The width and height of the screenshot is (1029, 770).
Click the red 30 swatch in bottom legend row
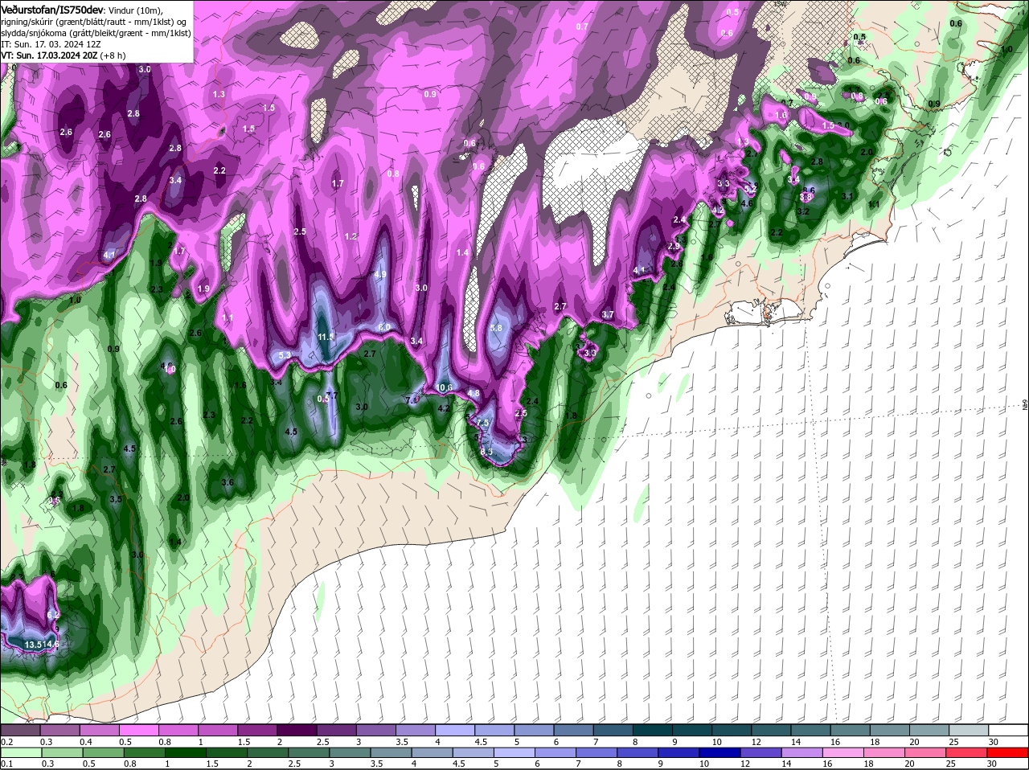[x=1009, y=752]
